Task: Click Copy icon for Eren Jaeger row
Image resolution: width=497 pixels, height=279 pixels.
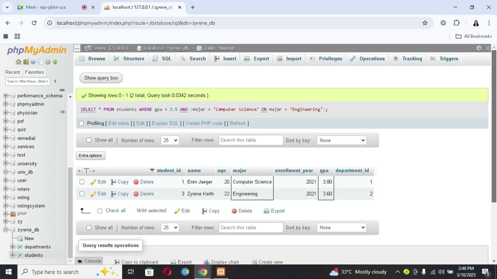Action: pyautogui.click(x=113, y=182)
